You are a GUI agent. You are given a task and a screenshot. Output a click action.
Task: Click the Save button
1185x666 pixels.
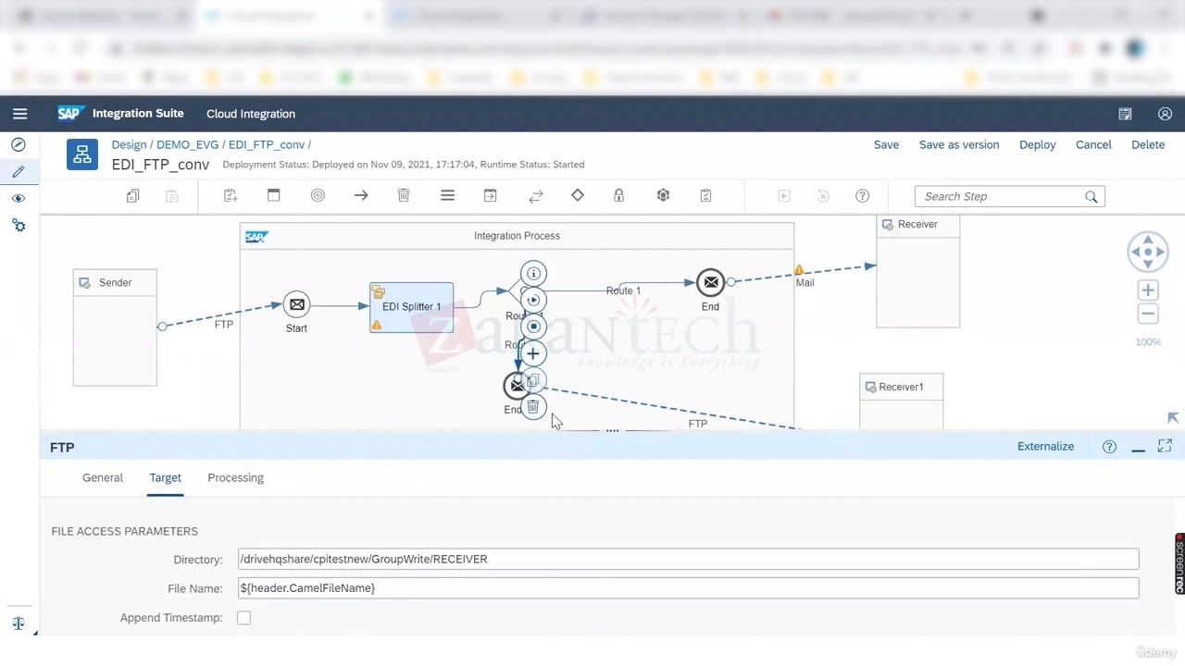pyautogui.click(x=886, y=144)
